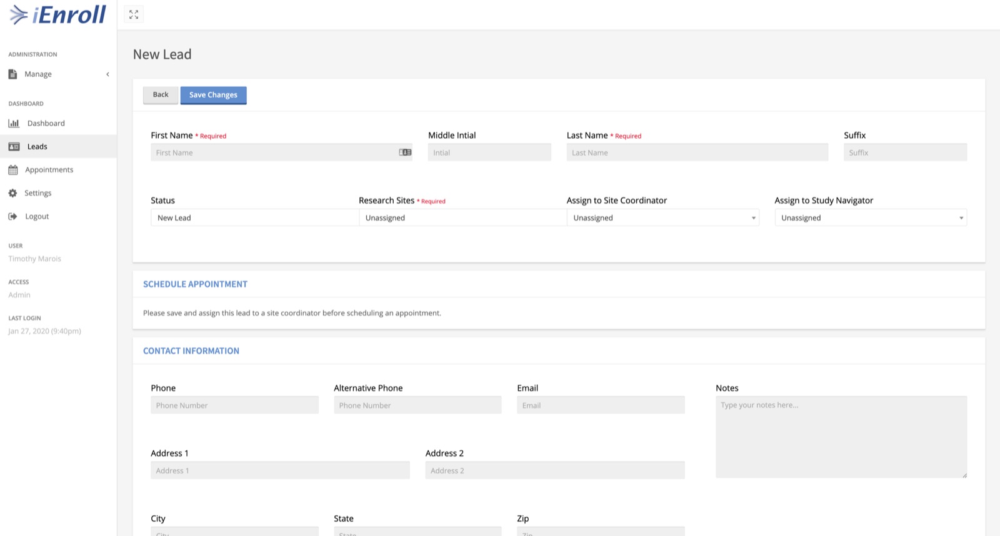Screen dimensions: 1000x536
Task: Click the Logout arrow icon
Action: tap(12, 216)
